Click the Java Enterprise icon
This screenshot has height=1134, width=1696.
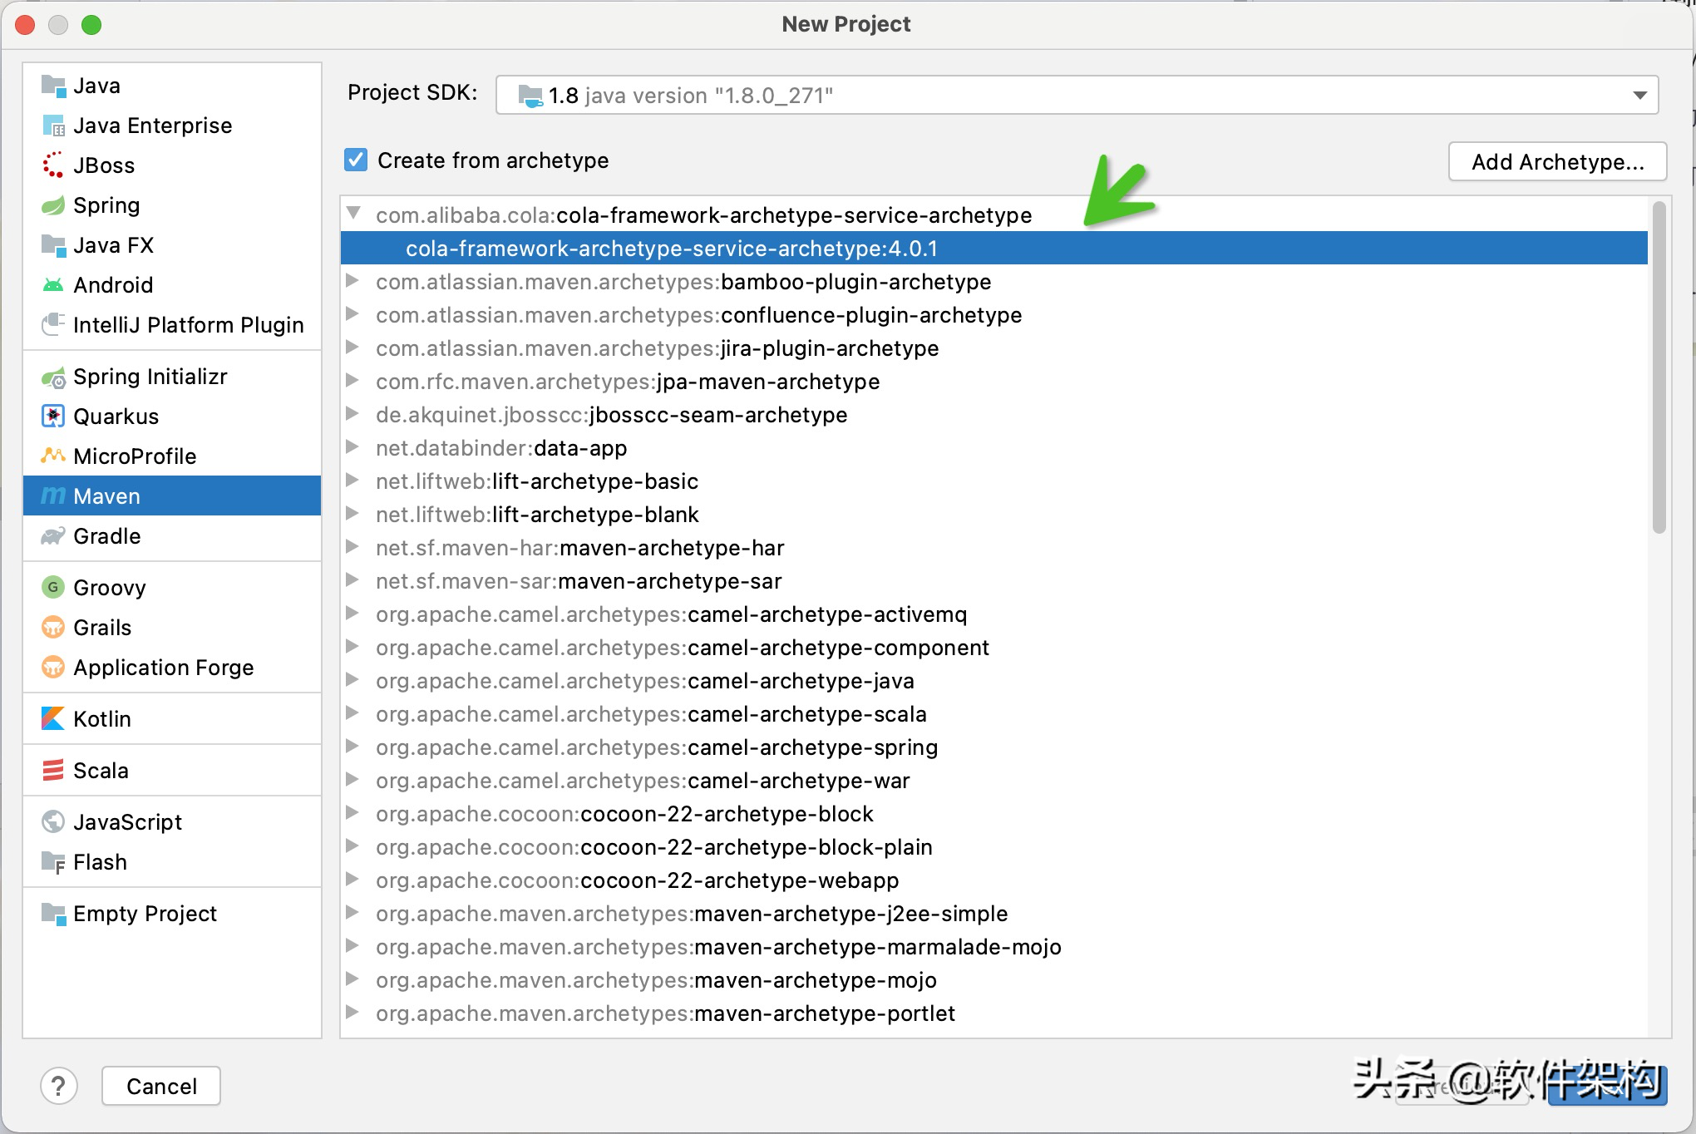click(x=53, y=126)
